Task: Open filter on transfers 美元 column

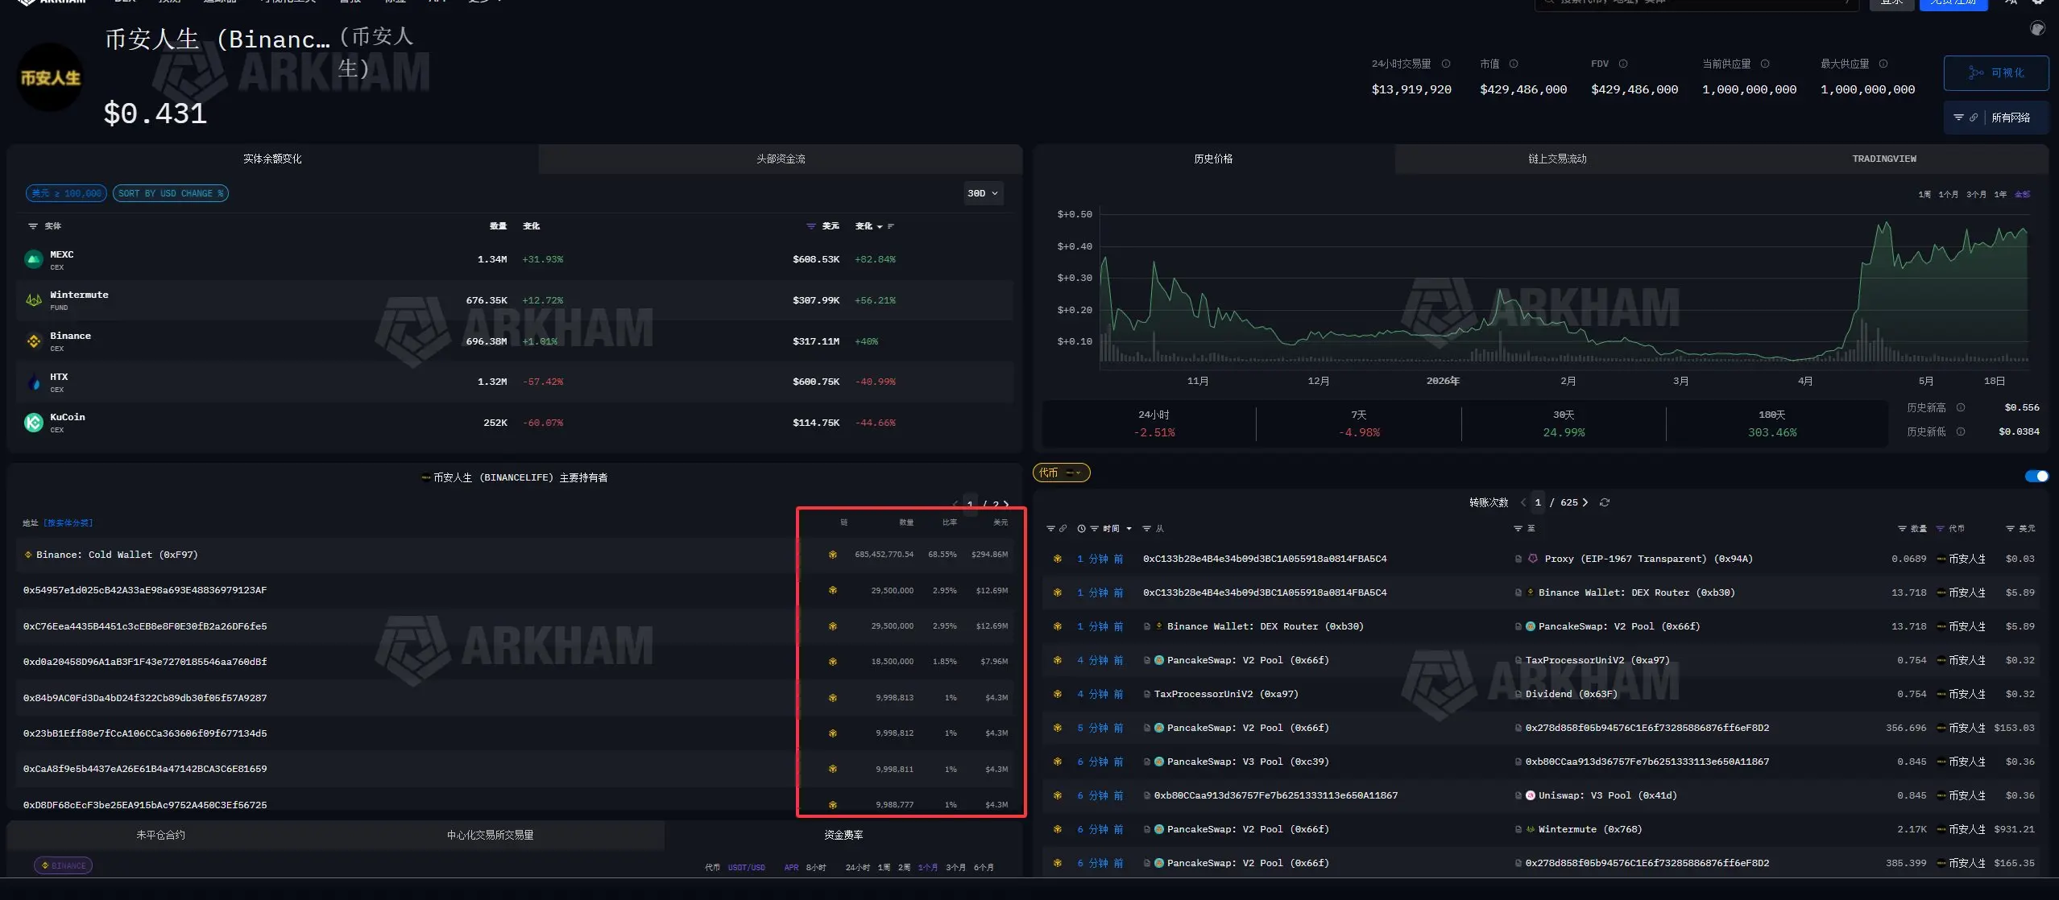Action: coord(2010,529)
